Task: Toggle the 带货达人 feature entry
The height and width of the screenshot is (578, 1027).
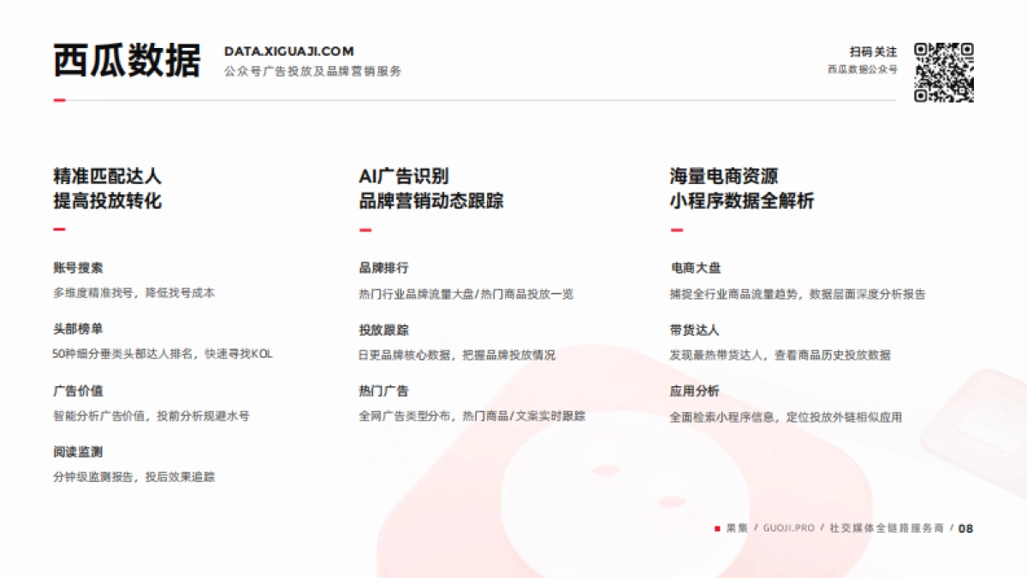Action: (693, 330)
